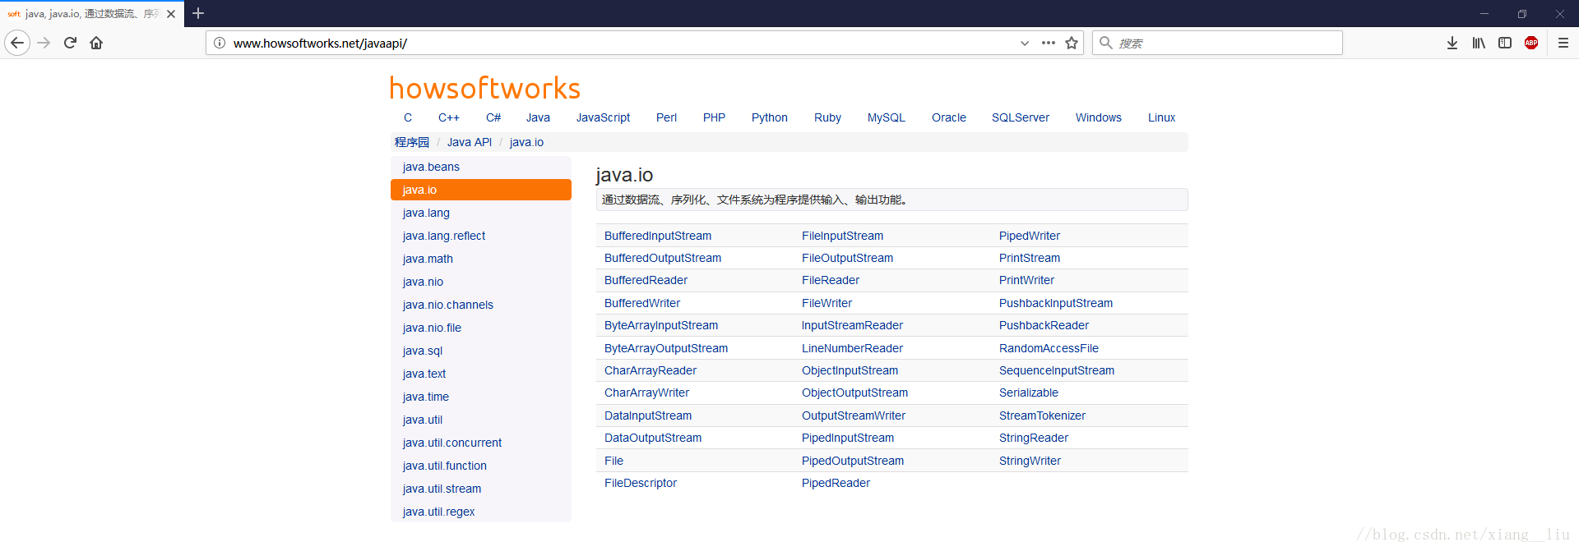Open a new tab with the plus button
Viewport: 1579px width, 551px height.
198,13
